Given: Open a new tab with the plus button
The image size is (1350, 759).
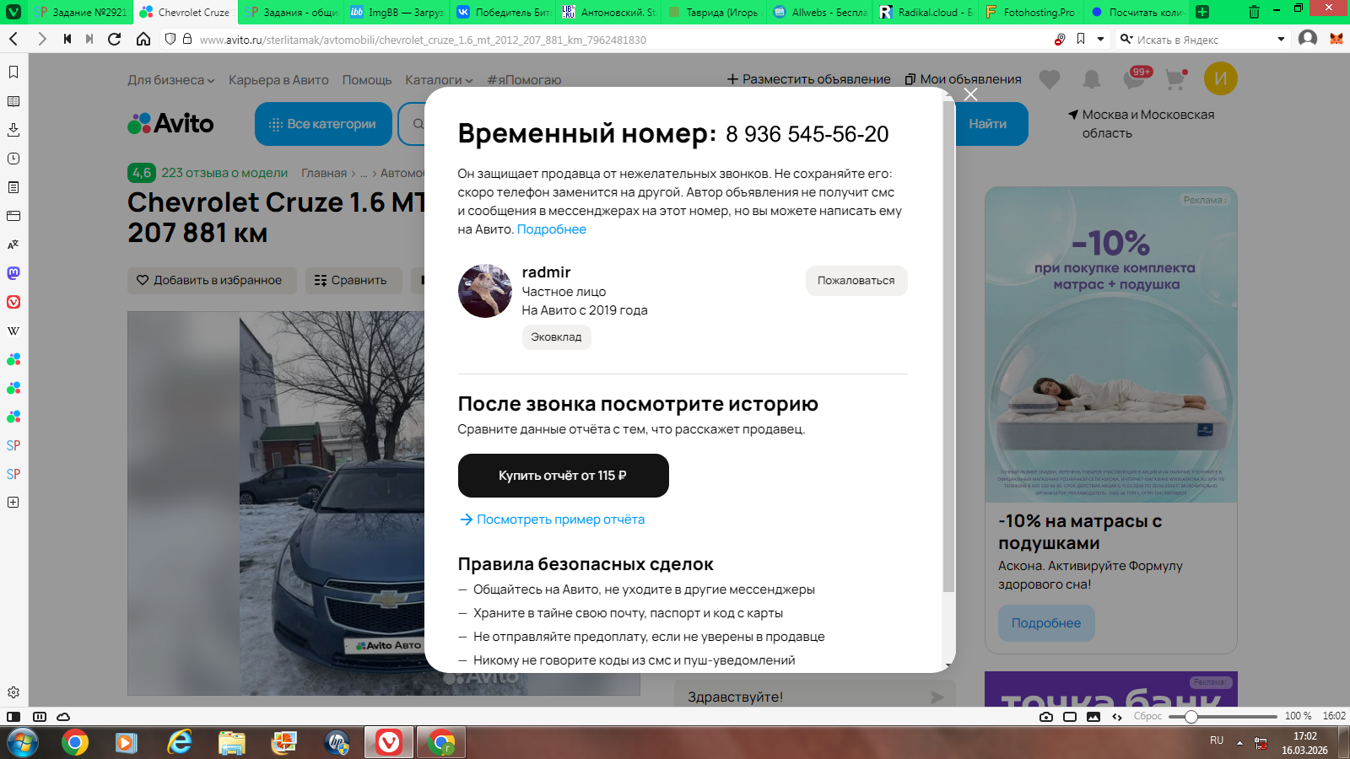Looking at the screenshot, I should pos(1202,12).
